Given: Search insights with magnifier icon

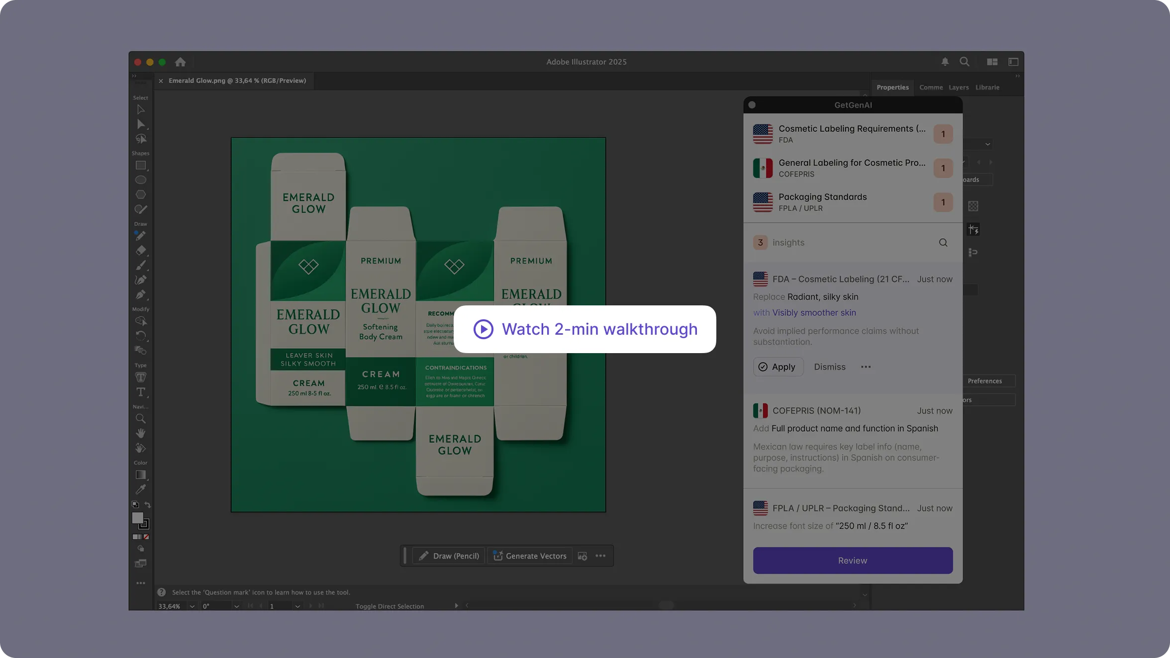Looking at the screenshot, I should 943,243.
